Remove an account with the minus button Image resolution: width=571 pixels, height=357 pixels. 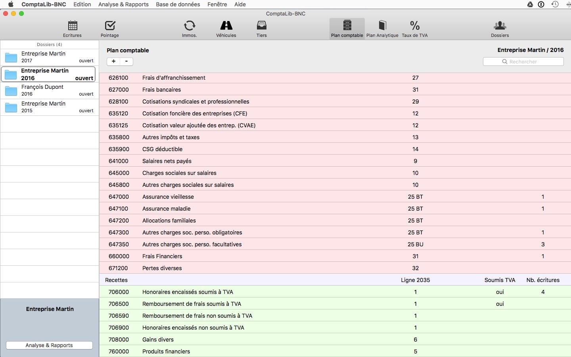point(126,61)
